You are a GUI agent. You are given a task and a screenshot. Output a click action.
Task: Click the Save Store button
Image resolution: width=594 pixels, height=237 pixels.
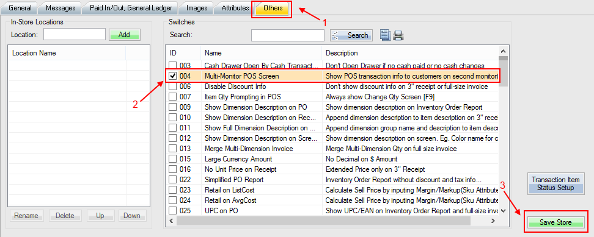click(x=555, y=222)
